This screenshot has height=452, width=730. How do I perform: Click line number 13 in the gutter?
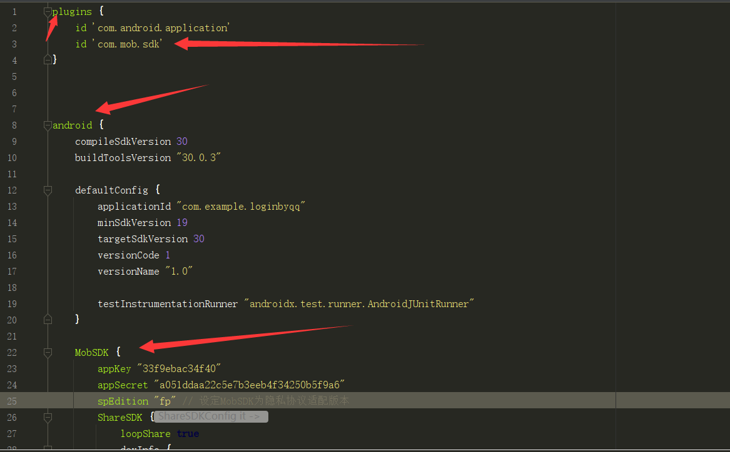[12, 206]
